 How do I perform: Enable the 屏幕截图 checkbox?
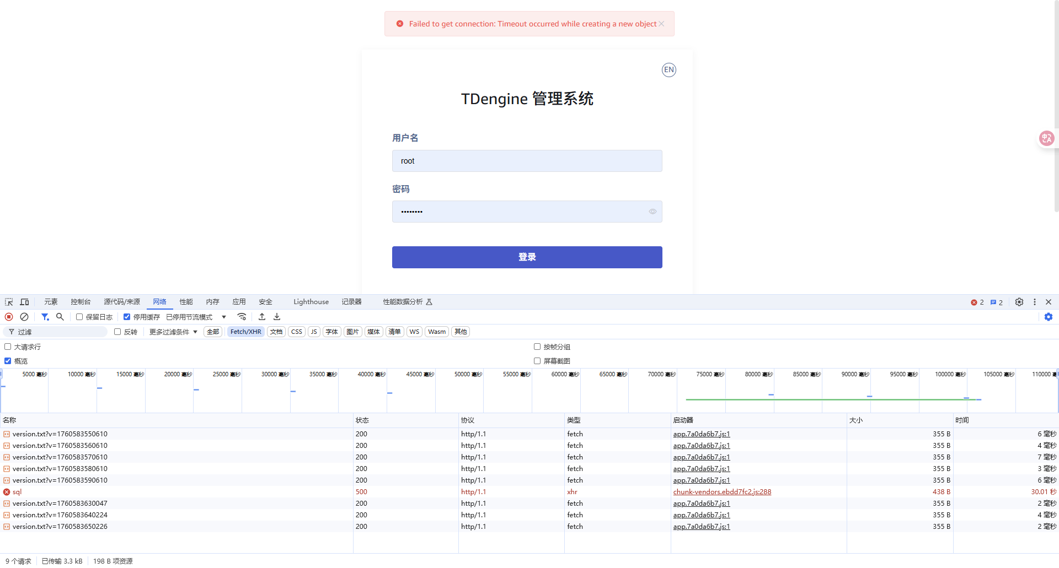pos(537,361)
